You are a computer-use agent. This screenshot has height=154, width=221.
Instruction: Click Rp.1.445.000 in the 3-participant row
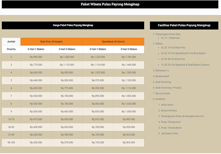pos(129,65)
